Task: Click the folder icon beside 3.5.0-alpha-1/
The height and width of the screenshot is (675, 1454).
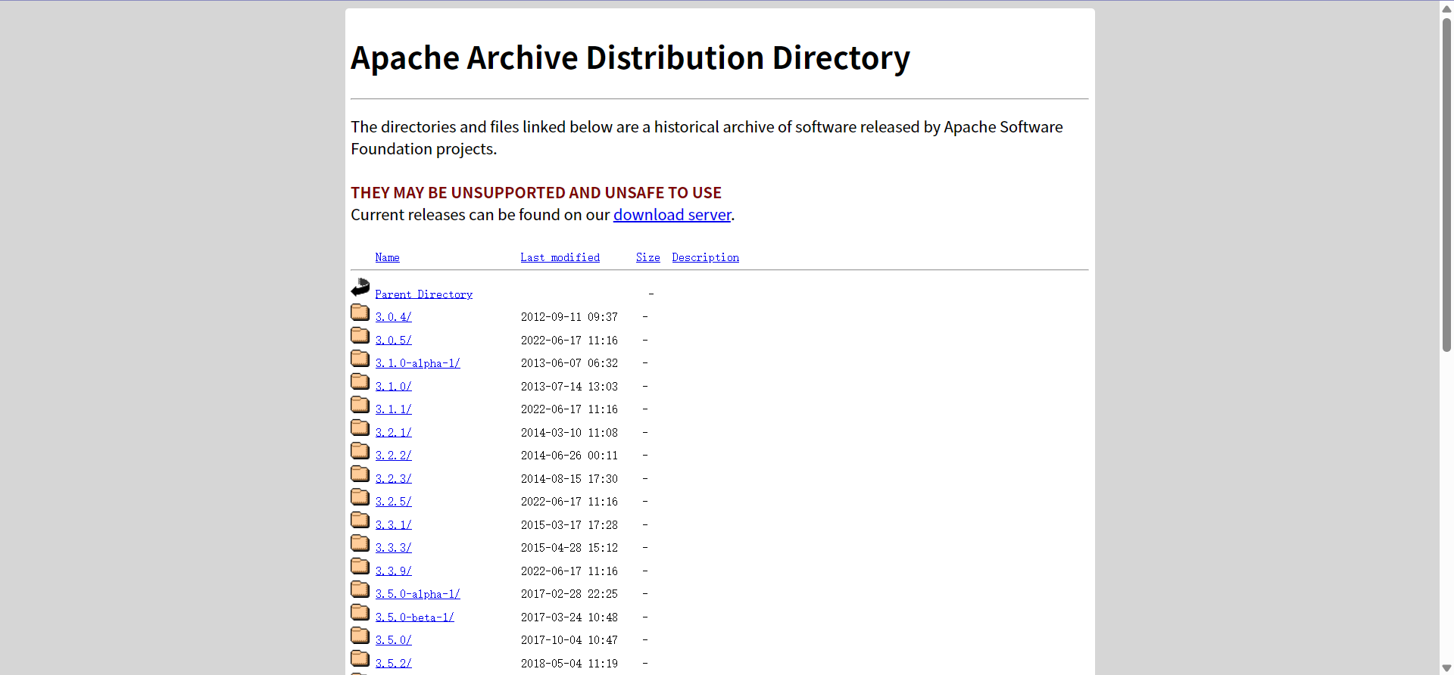Action: click(x=360, y=589)
